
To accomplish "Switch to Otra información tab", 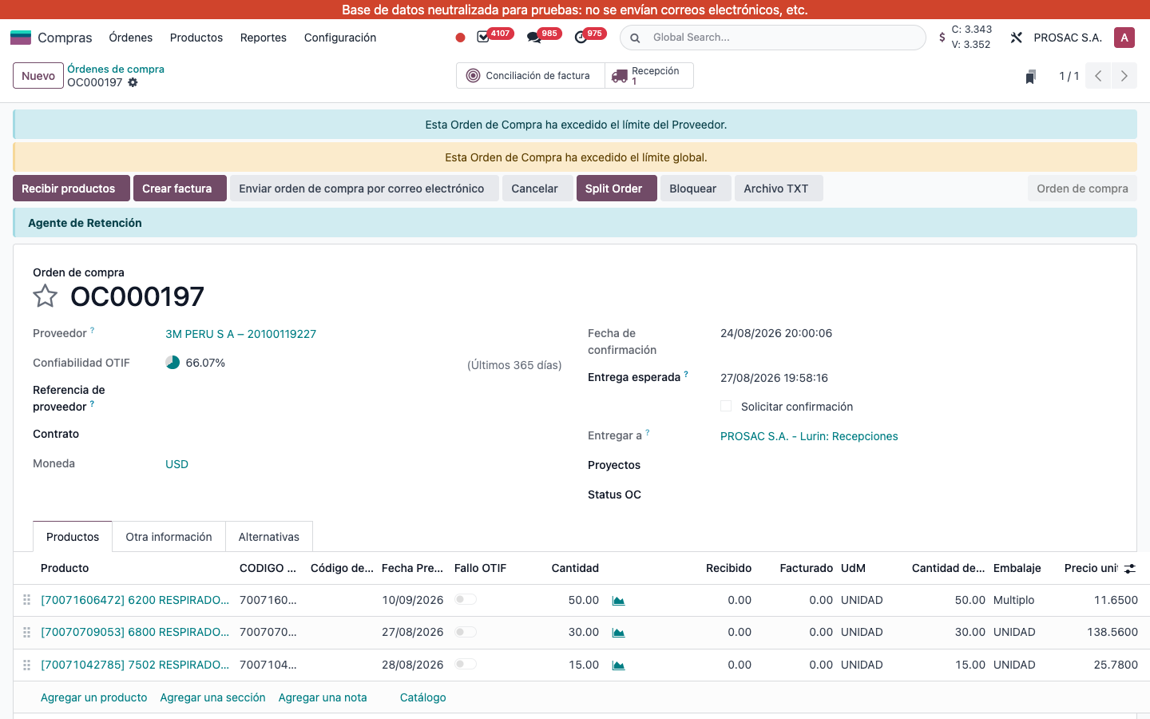I will pos(169,537).
